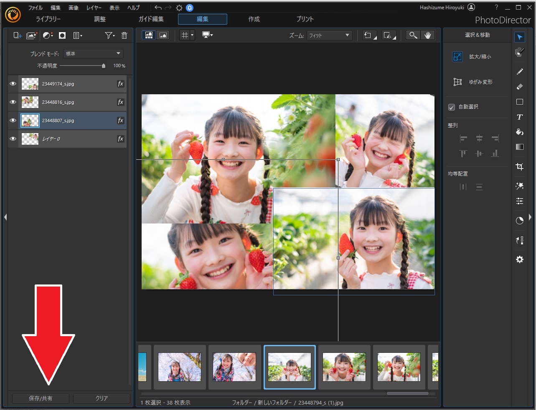
Task: Delete layer with trash icon
Action: point(124,35)
